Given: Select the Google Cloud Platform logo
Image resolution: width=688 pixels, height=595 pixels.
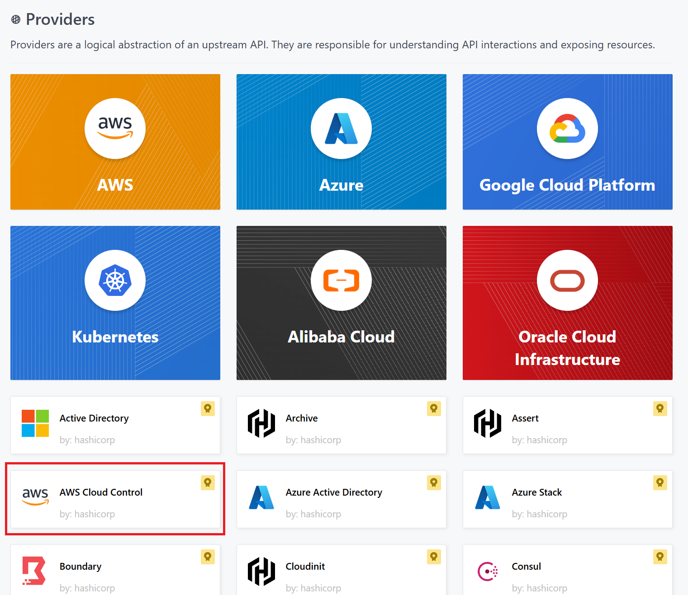Looking at the screenshot, I should pos(567,128).
